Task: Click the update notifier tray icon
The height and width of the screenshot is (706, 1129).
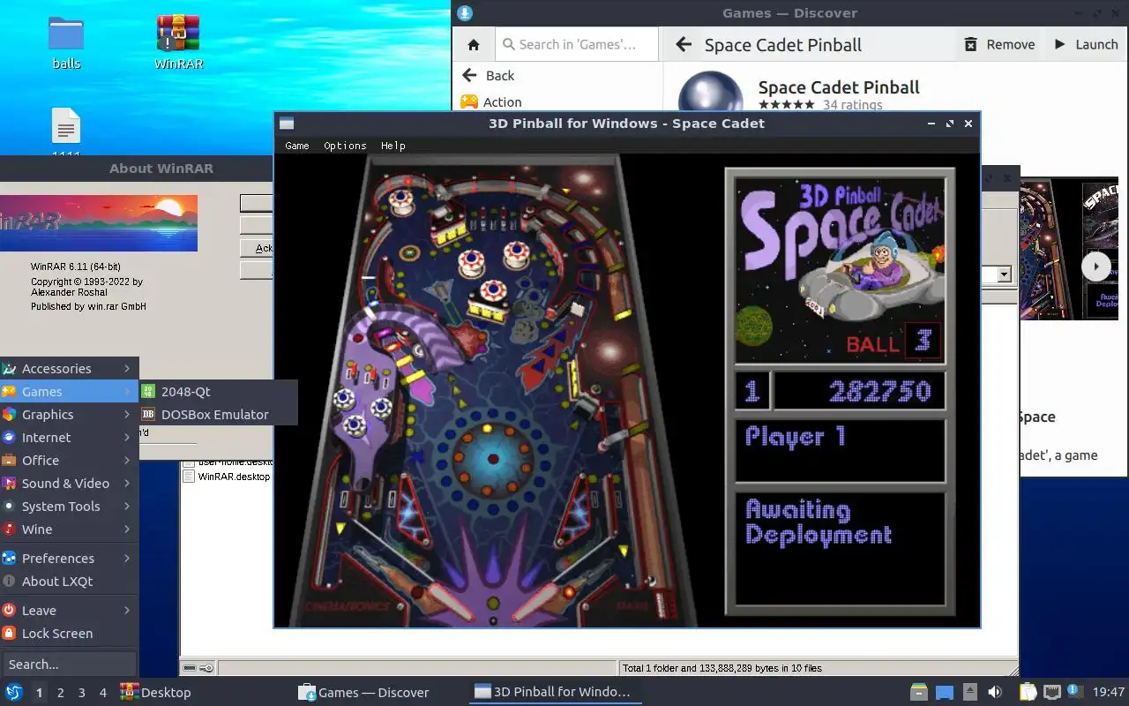Action: [x=1074, y=691]
